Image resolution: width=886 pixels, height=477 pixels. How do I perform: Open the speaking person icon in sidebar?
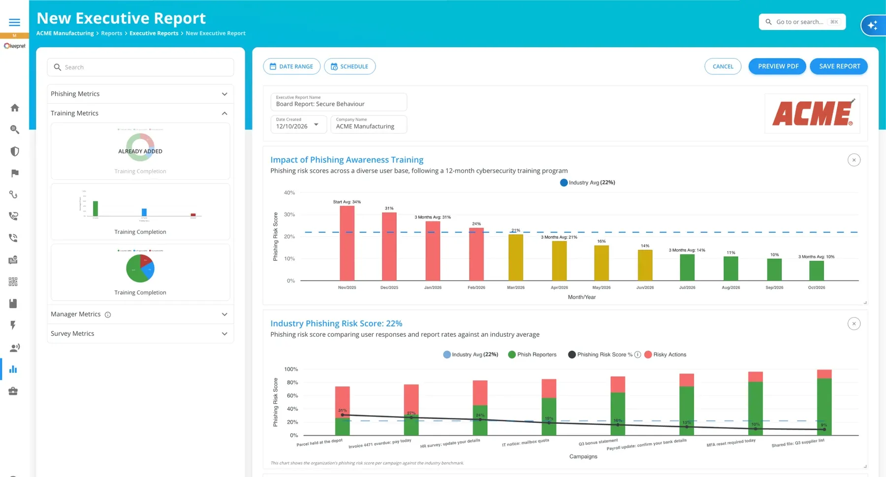[14, 348]
